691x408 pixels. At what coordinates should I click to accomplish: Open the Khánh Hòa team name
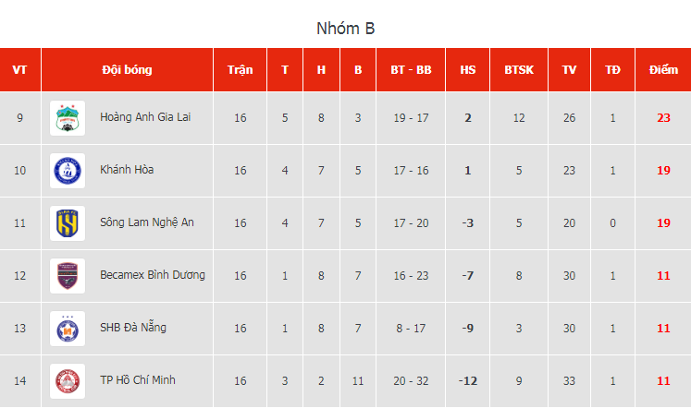[x=127, y=170]
